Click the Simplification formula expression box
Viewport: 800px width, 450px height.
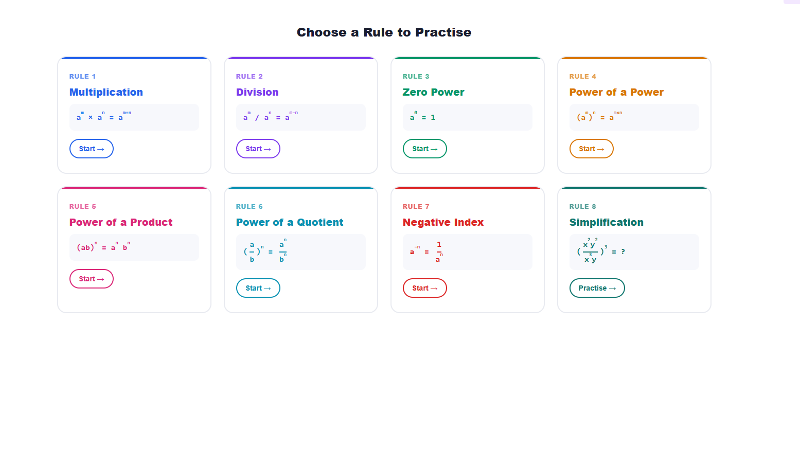pos(634,252)
